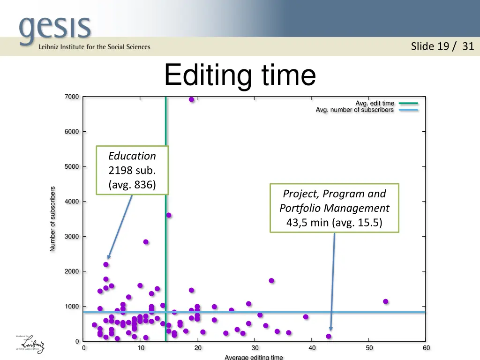Click the 'Editing time' slide title
The image size is (480, 360).
(x=240, y=75)
